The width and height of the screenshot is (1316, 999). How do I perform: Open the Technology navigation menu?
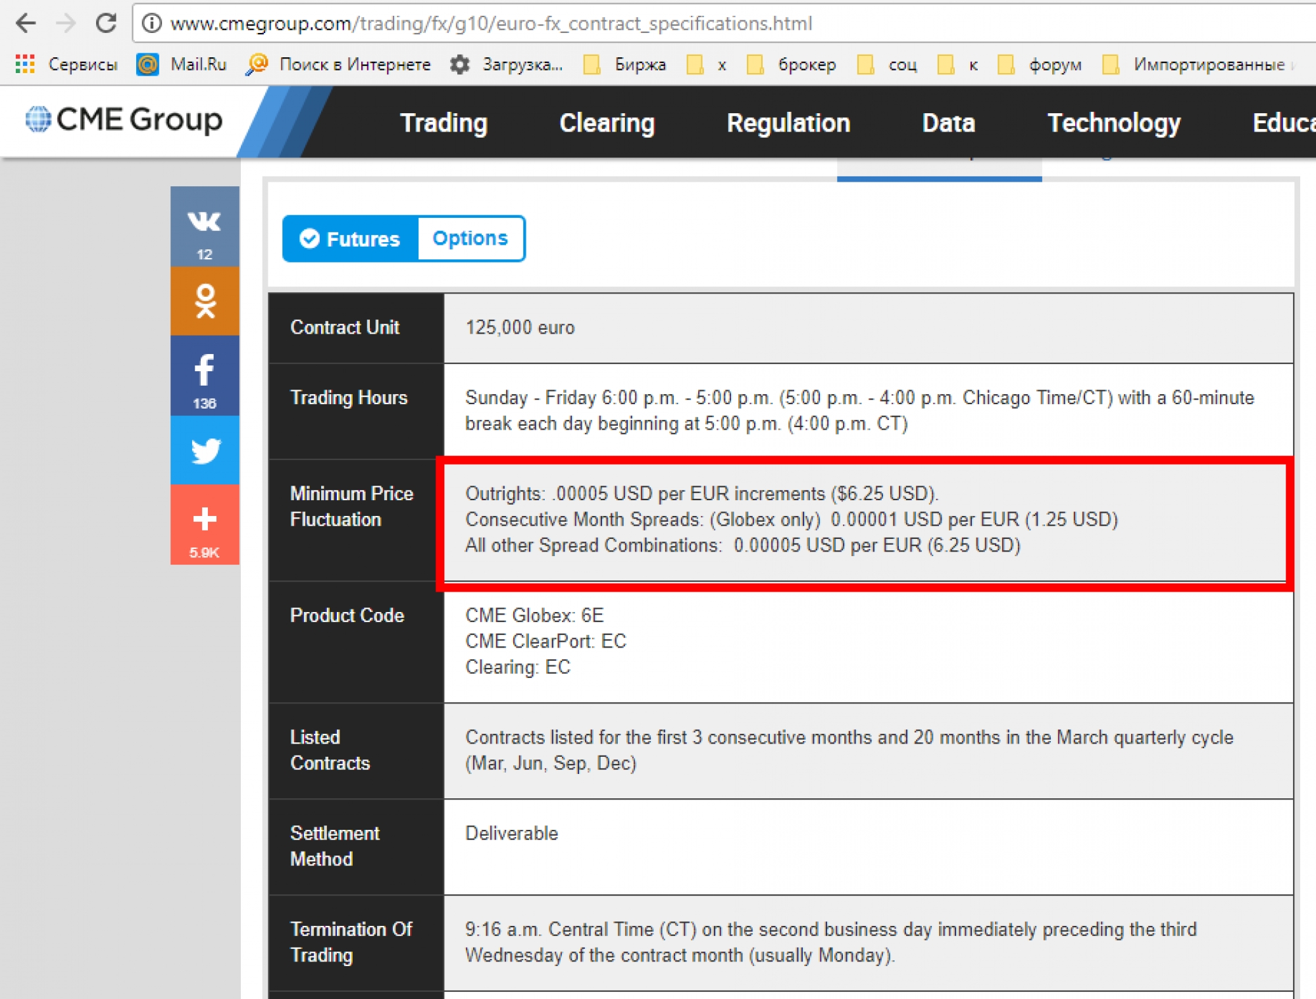click(1113, 123)
